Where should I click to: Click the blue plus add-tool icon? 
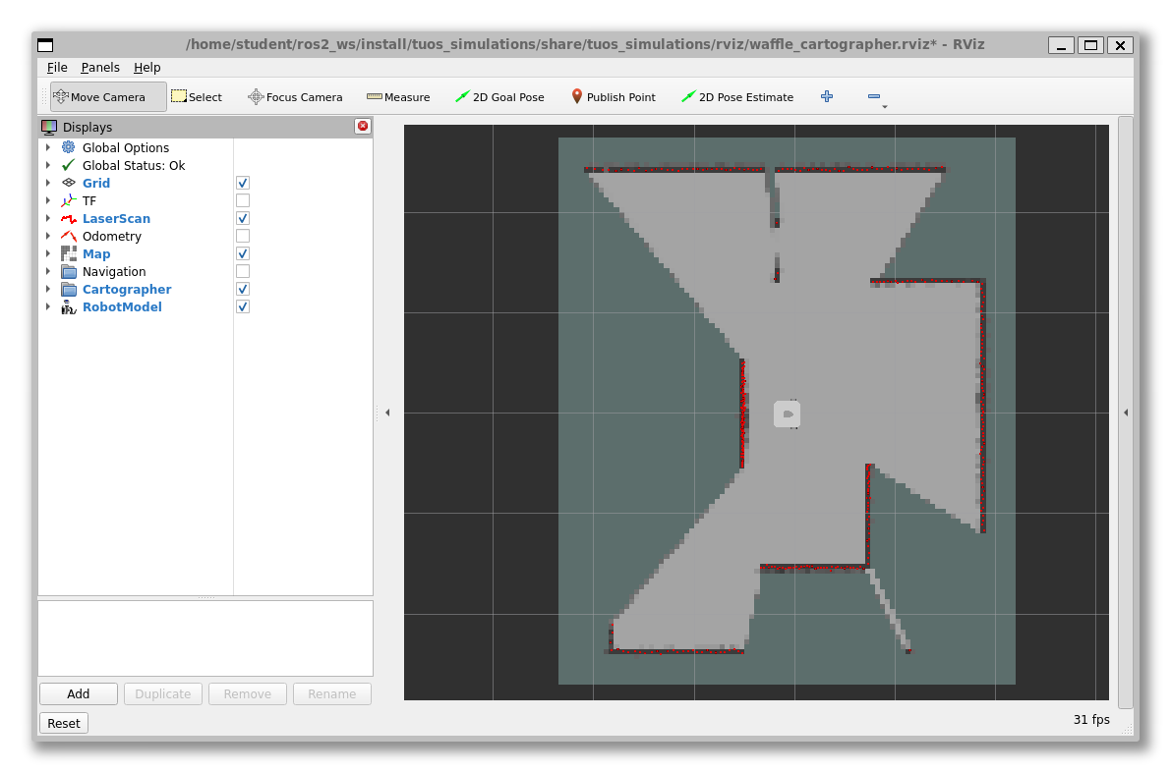[x=827, y=96]
